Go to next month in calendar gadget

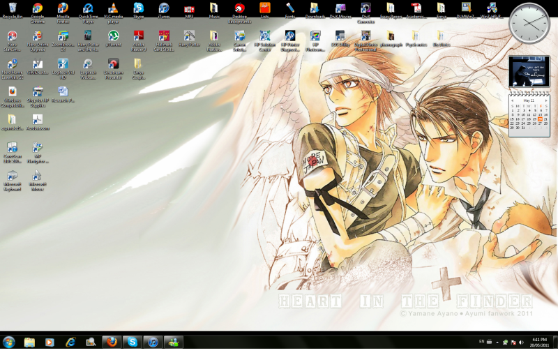546,100
